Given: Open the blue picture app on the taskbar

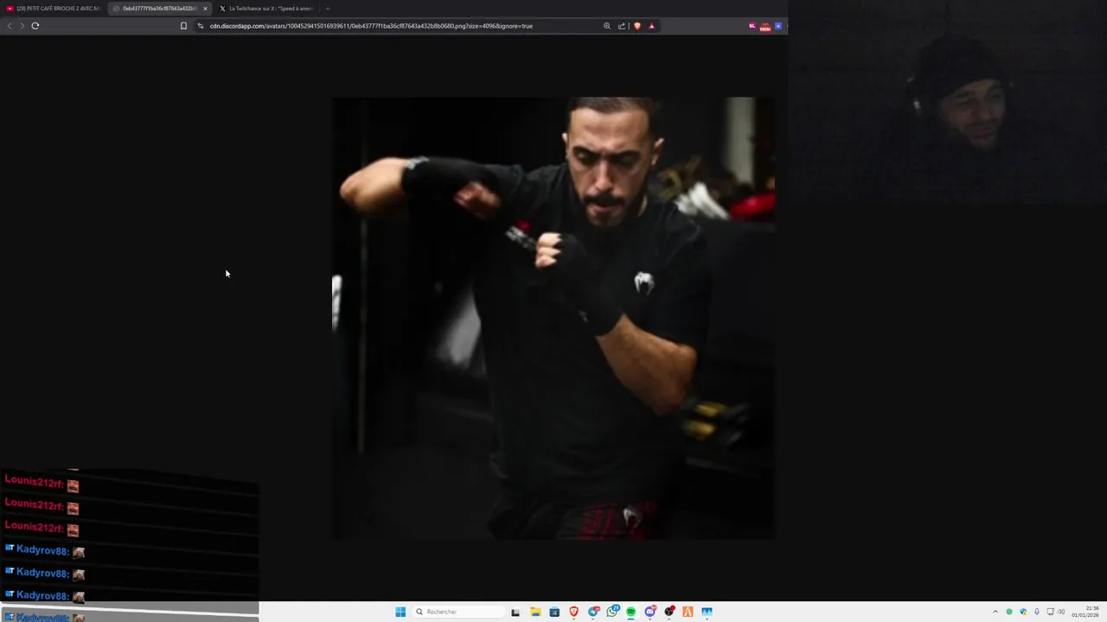Looking at the screenshot, I should [x=707, y=612].
